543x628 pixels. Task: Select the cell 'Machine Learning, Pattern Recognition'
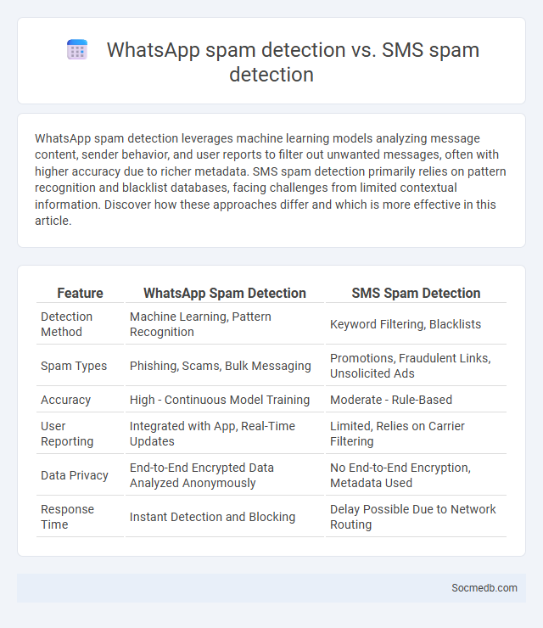point(225,324)
